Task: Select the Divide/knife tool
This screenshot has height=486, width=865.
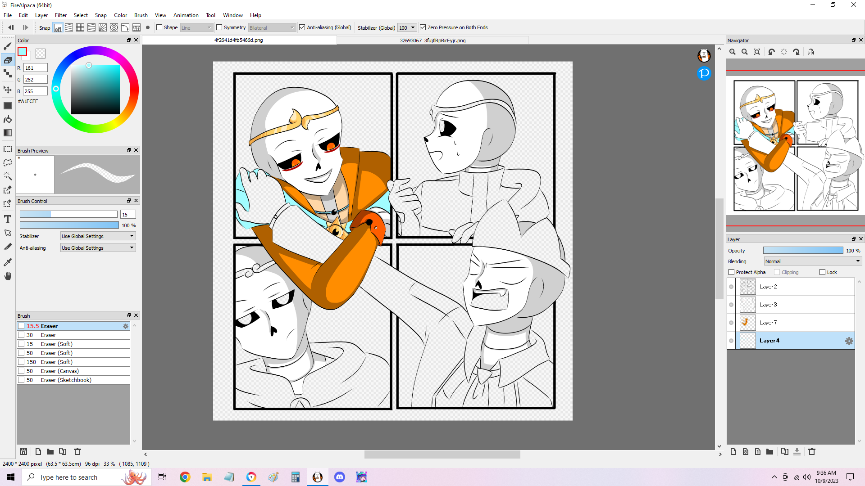Action: click(x=8, y=246)
